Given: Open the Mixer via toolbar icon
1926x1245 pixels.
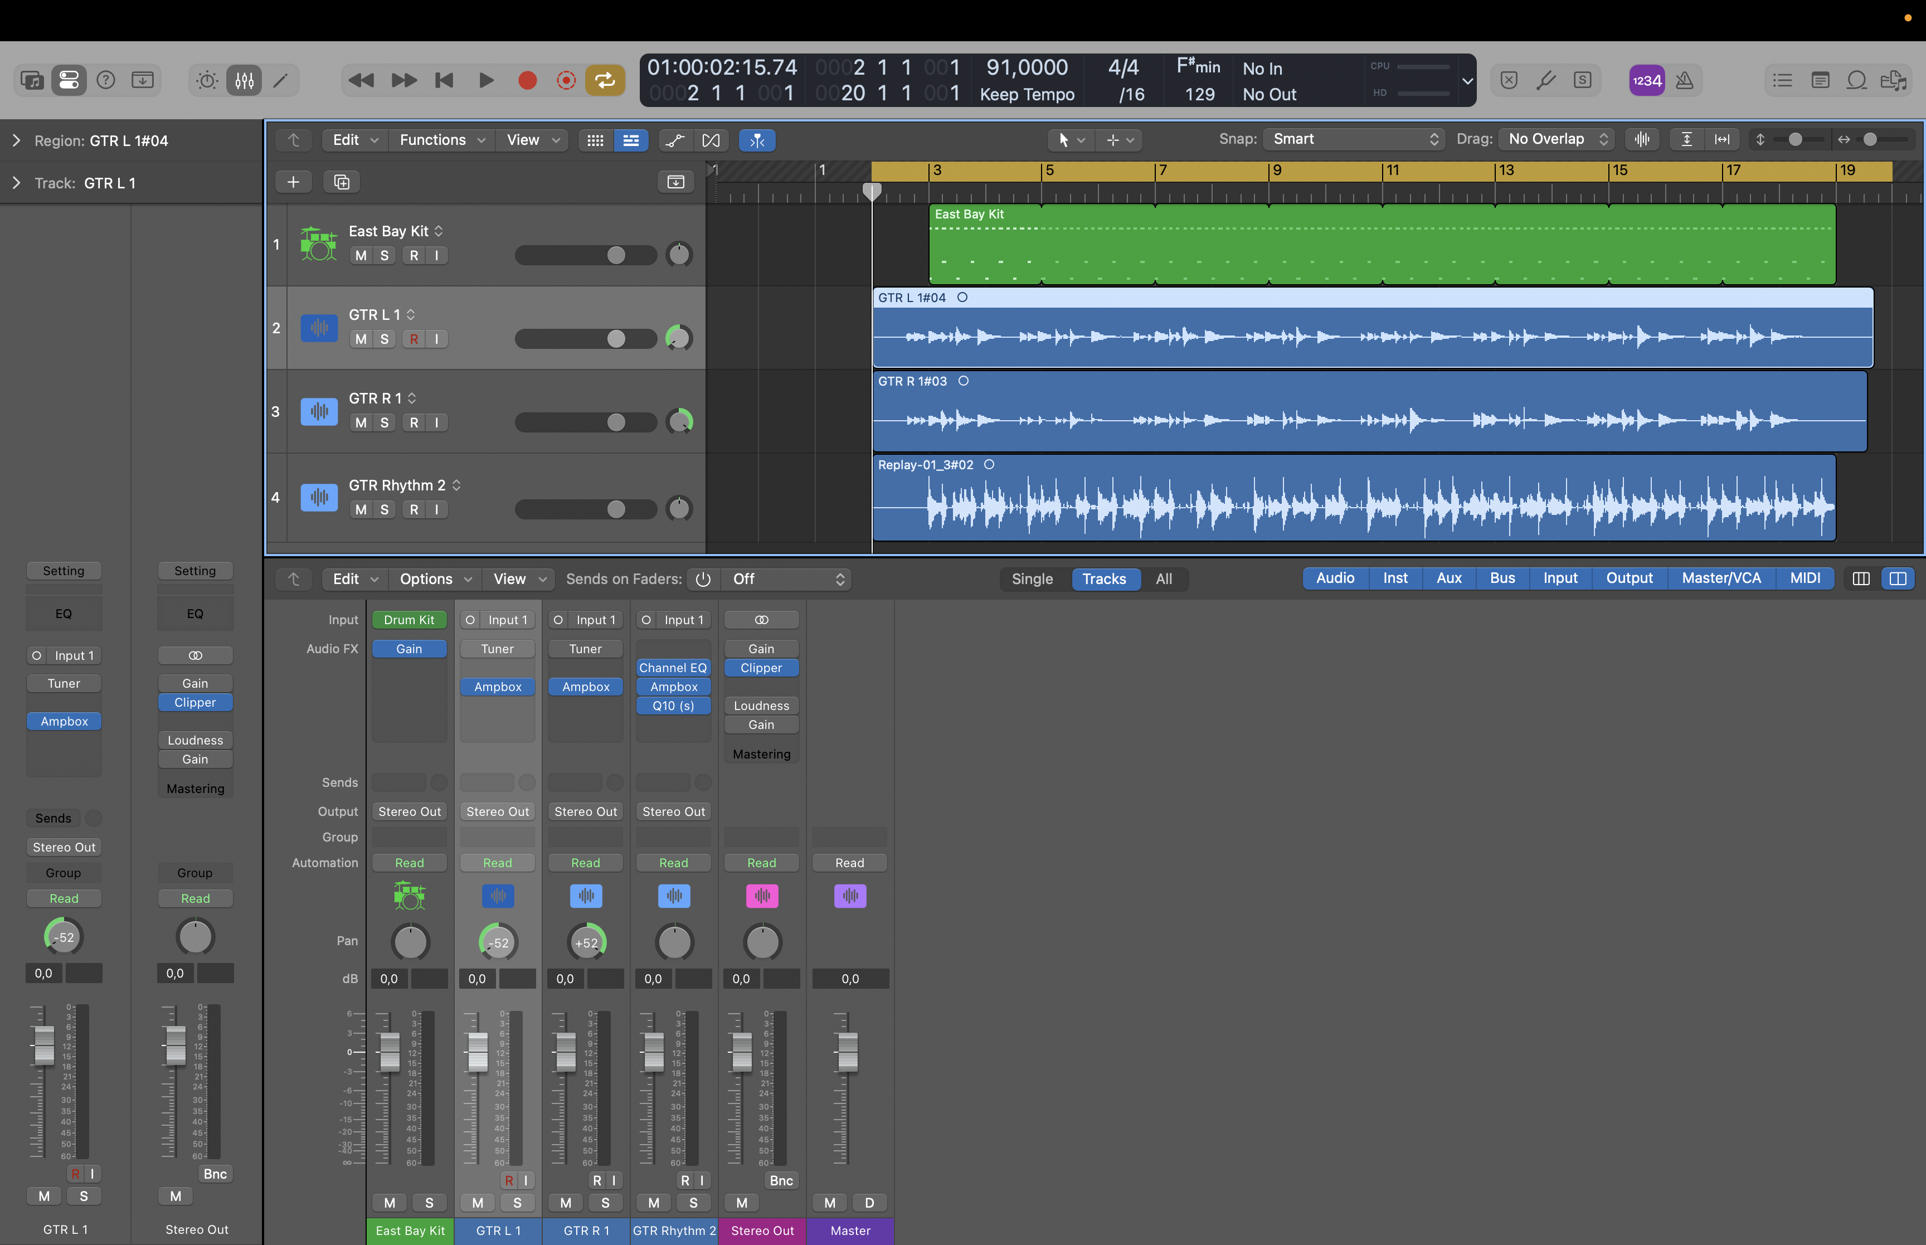Looking at the screenshot, I should coord(244,80).
